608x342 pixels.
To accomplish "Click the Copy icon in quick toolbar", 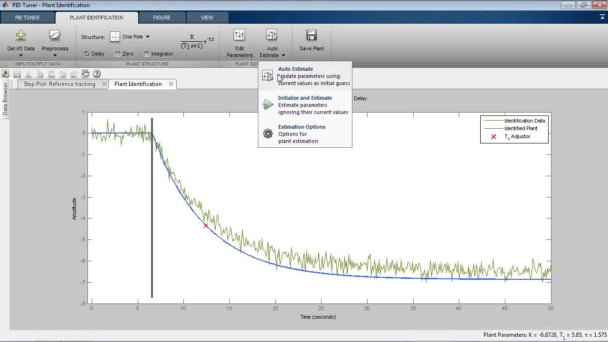I will (40, 74).
